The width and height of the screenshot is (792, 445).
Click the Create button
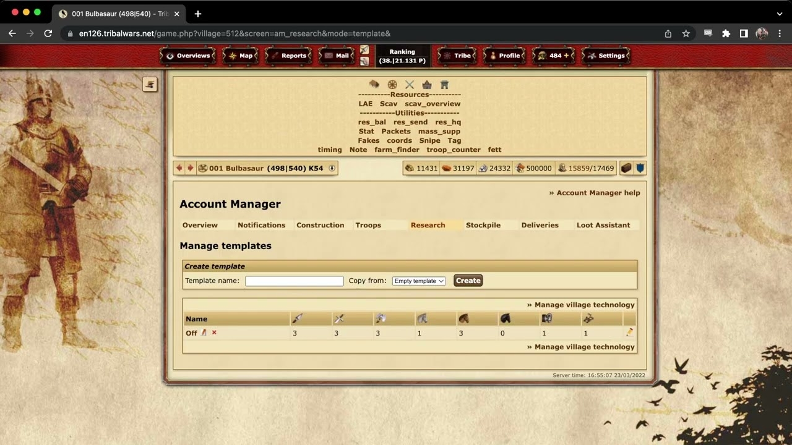[468, 280]
